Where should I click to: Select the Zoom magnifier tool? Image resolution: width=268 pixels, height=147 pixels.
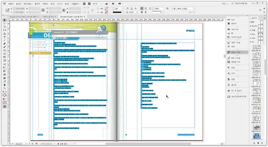pyautogui.click(x=5, y=88)
